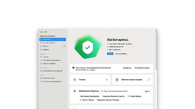Viewport: 195px width, 109px height.
Task: Click the Koruma Durumu button under status
Action: point(121,54)
